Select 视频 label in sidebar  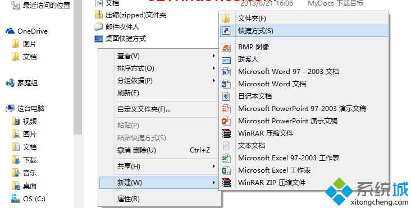click(30, 122)
